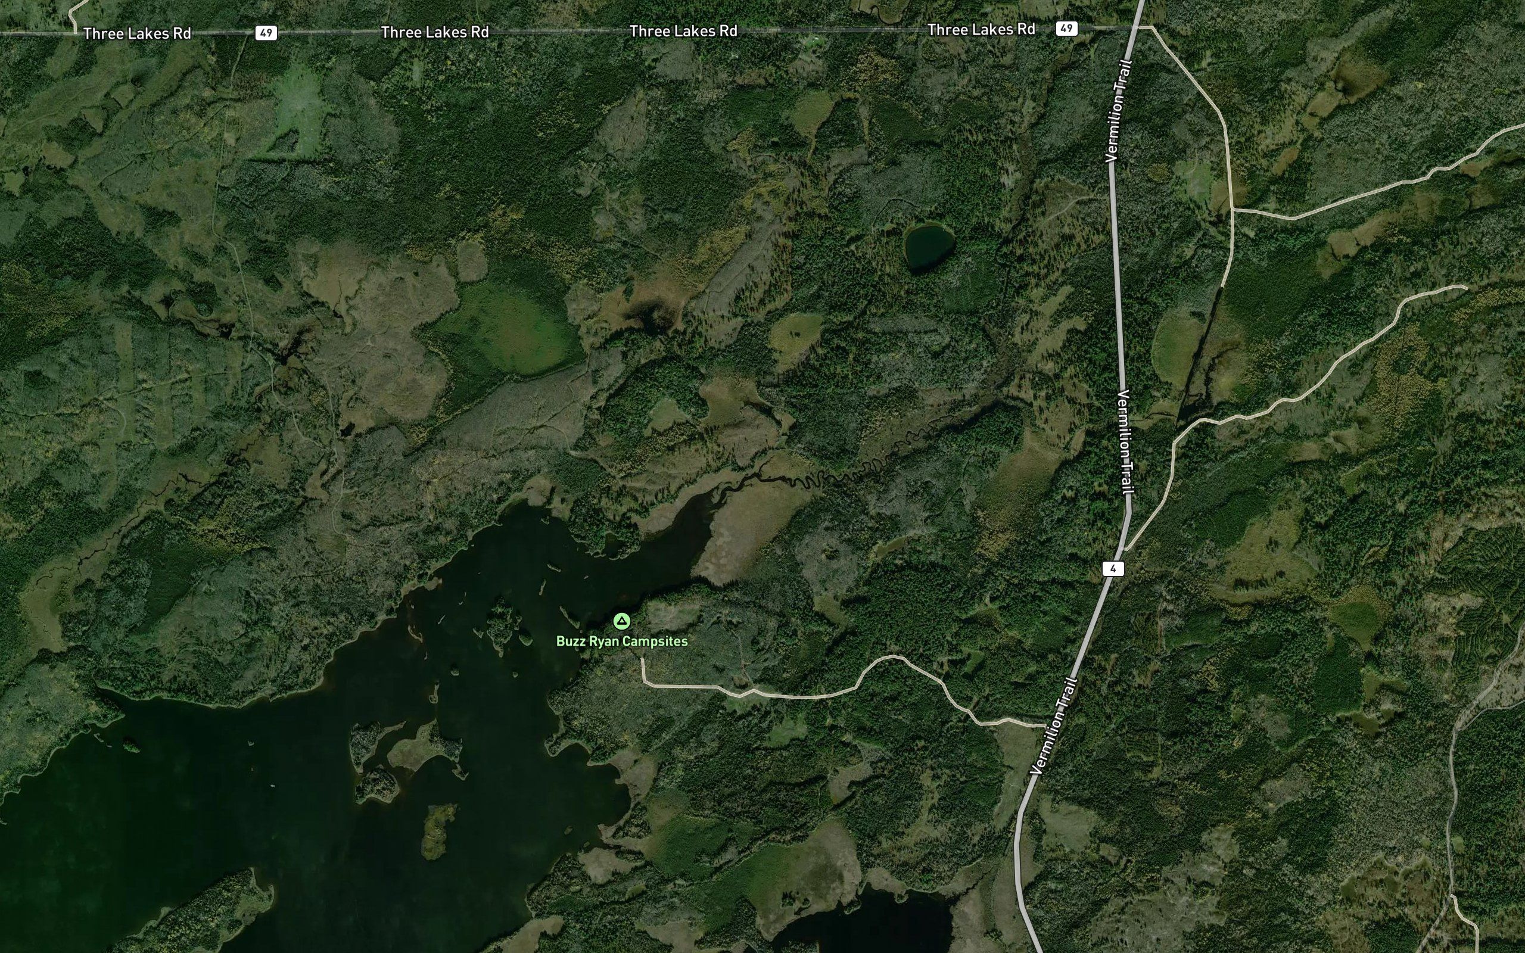Click the route 4 highway shield
1525x953 pixels.
click(x=1113, y=569)
